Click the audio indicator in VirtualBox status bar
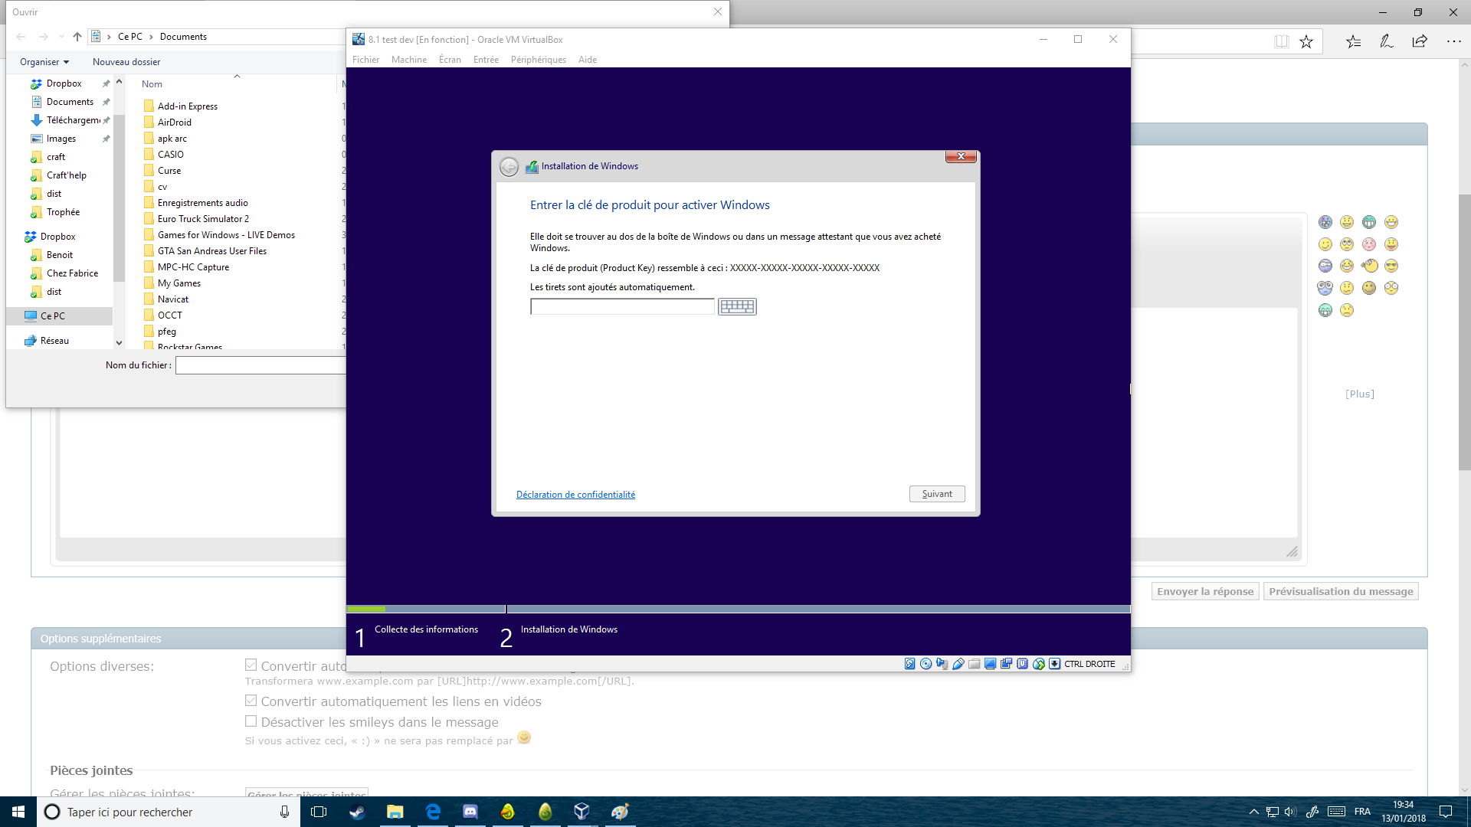Viewport: 1471px width, 827px height. [942, 664]
